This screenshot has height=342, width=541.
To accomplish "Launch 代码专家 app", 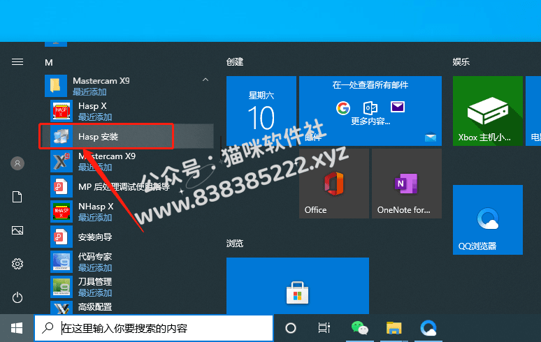I will 129,262.
